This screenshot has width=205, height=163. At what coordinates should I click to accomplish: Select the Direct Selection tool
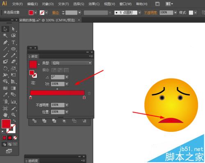pos(13,29)
